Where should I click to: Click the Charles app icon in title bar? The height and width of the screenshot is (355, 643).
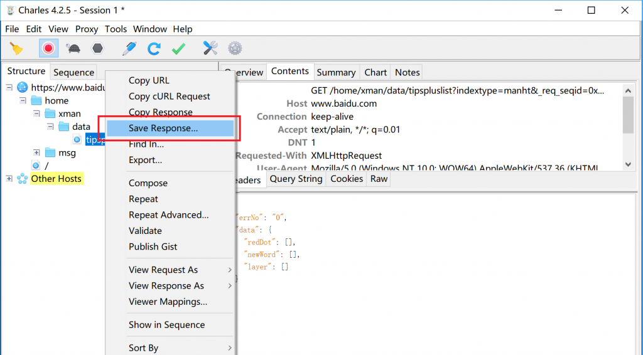coord(10,10)
